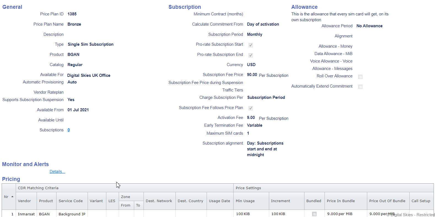Click the sort arrow beside the Nr column
Screen dimensions: 435x217
[x=12, y=197]
